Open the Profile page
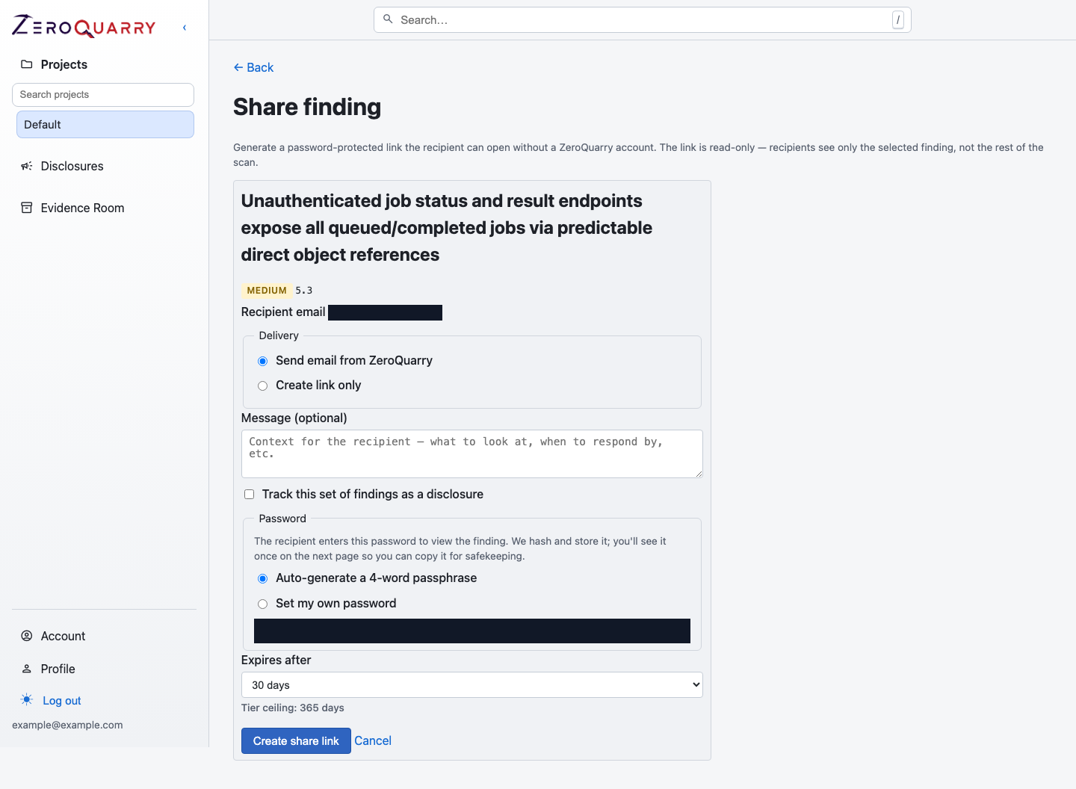 pos(58,669)
